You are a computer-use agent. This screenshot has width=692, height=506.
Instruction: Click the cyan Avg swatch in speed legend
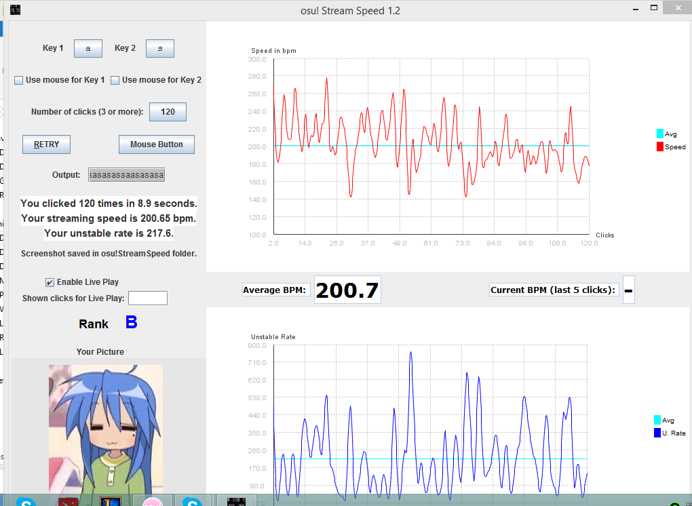[x=660, y=134]
